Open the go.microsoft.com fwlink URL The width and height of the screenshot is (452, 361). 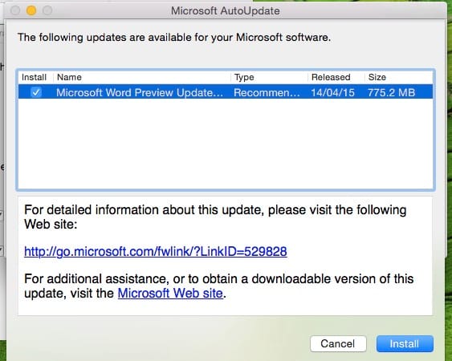156,252
